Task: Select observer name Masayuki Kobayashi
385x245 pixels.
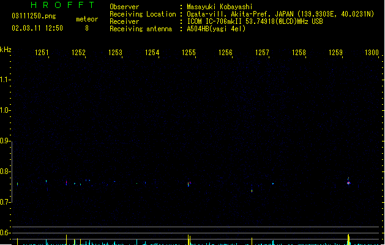Action: coord(220,7)
